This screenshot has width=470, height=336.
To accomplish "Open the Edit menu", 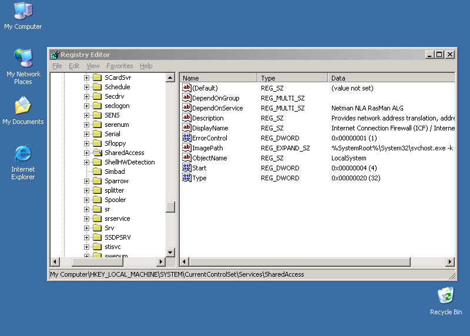I will point(74,66).
